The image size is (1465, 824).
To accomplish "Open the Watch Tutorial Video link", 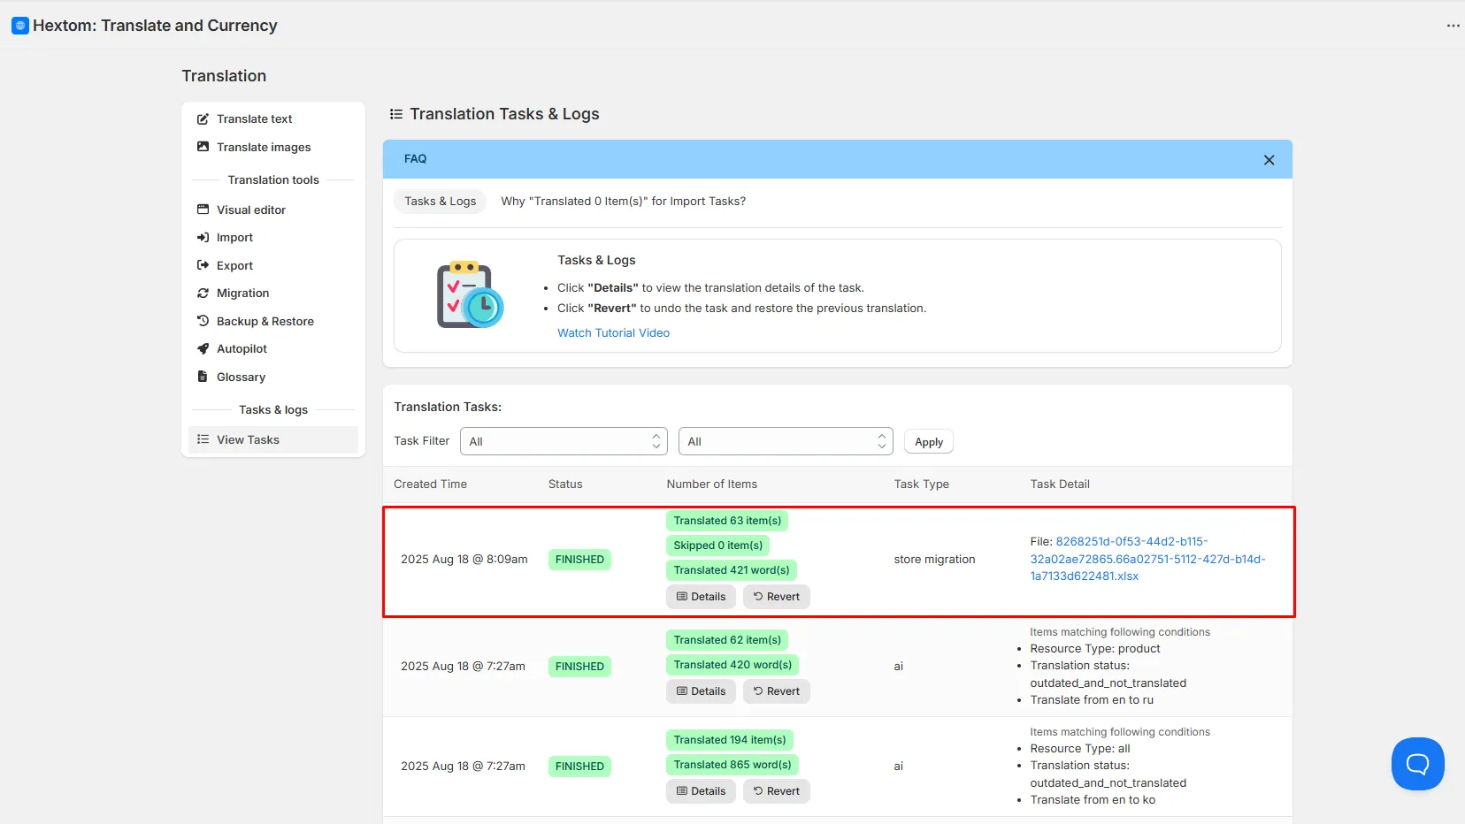I will point(613,333).
